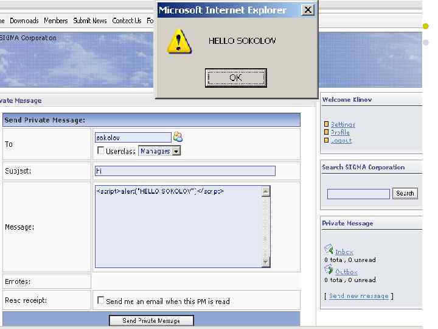
Task: Click the Search SIGMA Corporation heading
Action: (363, 167)
